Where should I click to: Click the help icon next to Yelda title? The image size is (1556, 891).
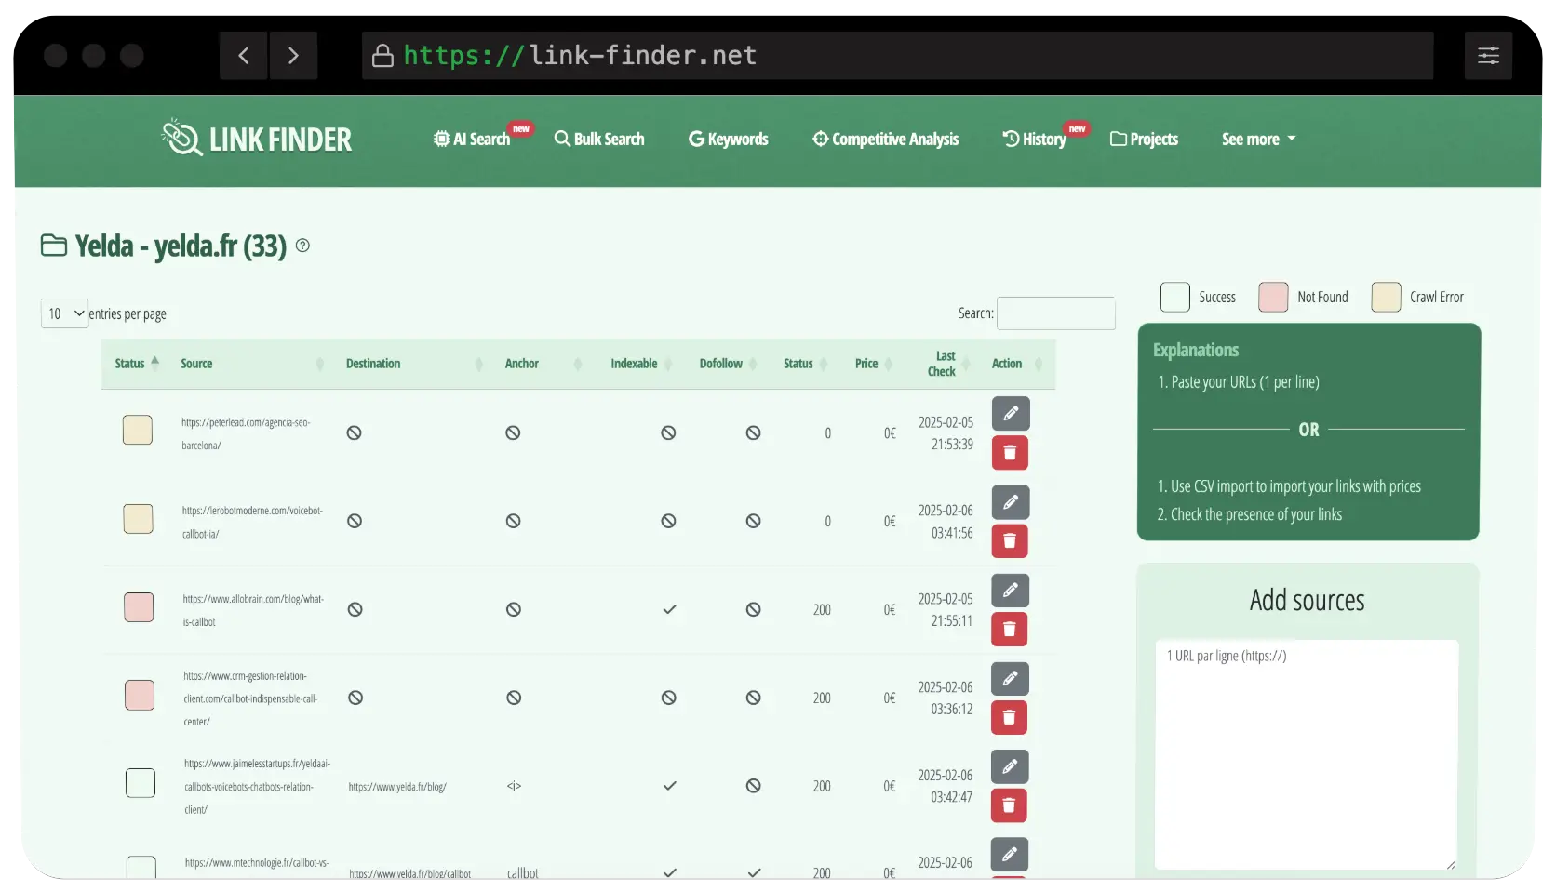click(x=302, y=246)
